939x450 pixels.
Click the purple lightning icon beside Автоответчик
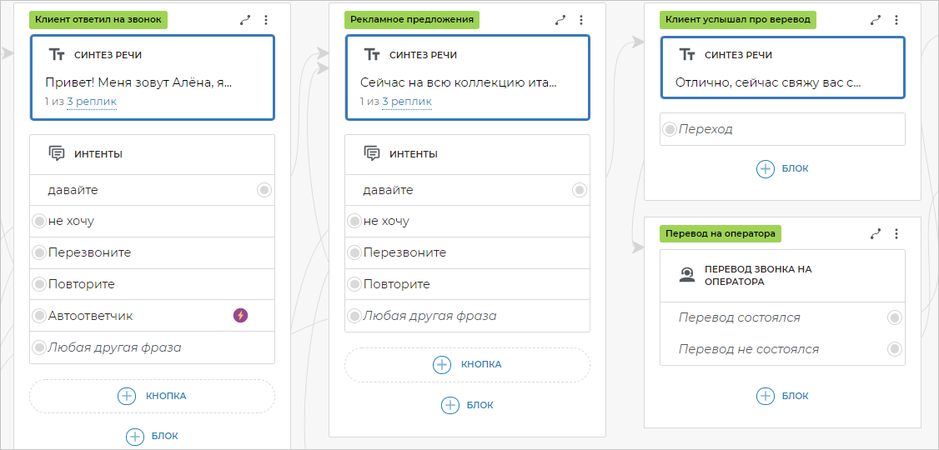click(x=240, y=315)
